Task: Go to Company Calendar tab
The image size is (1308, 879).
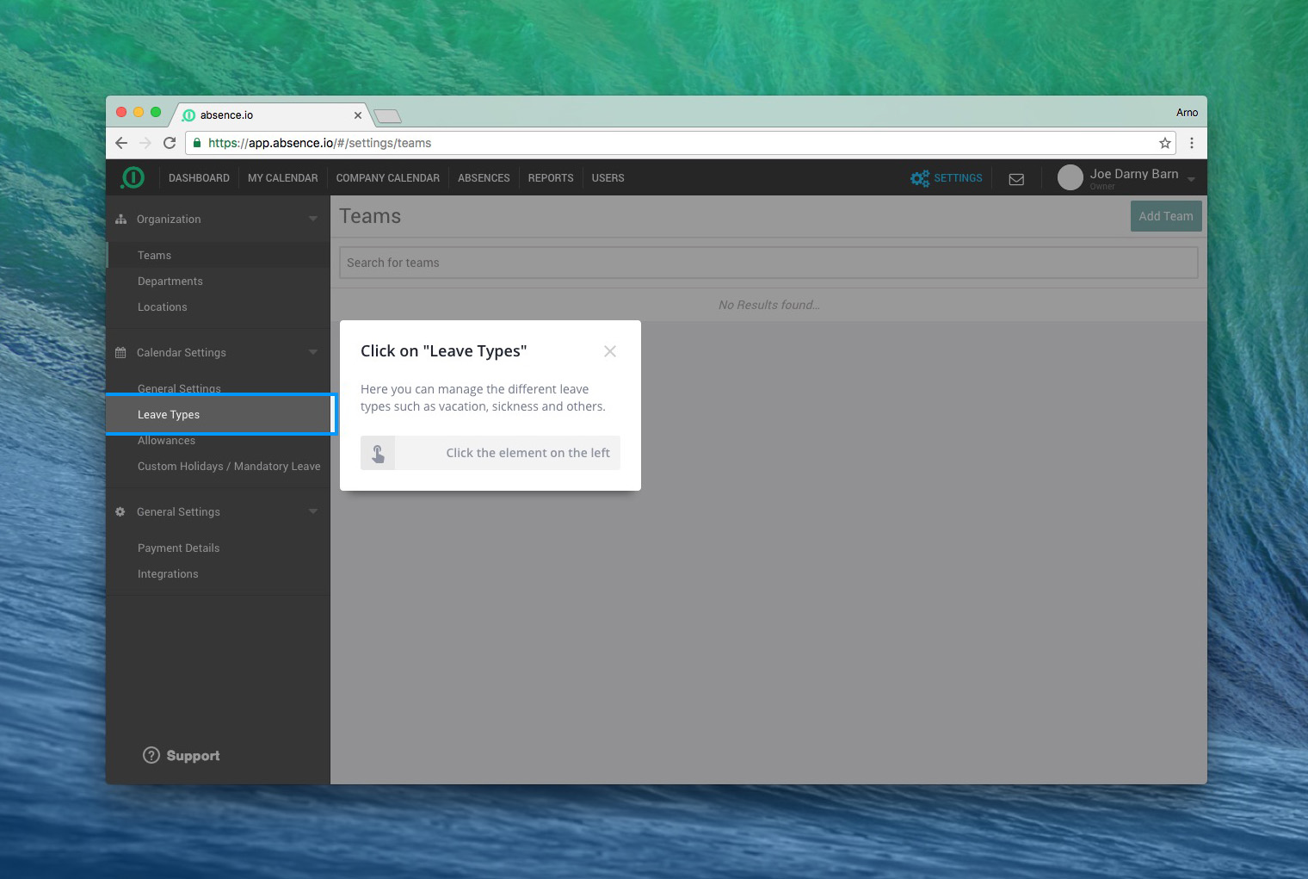Action: (387, 178)
